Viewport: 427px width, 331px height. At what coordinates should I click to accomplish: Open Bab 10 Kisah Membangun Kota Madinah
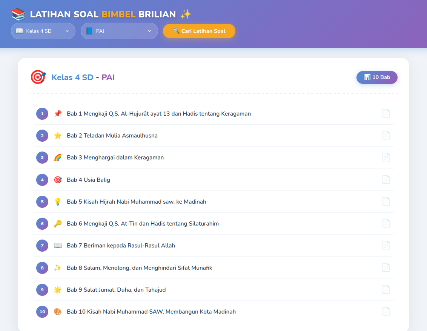point(213,312)
